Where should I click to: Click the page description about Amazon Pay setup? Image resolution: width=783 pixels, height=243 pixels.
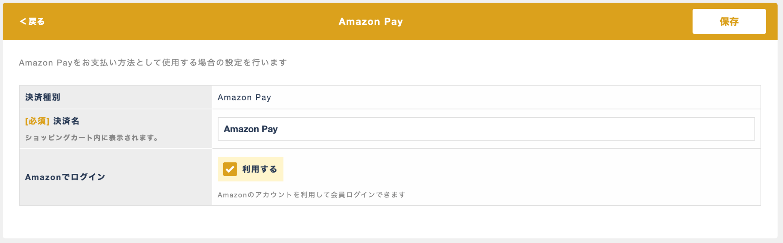pos(153,62)
